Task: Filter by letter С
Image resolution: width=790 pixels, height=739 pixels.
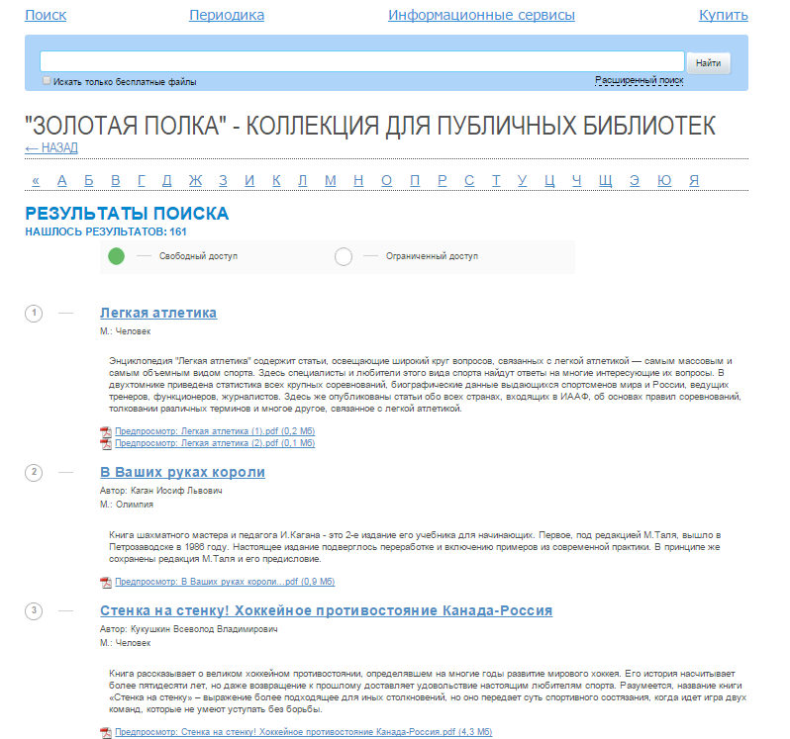Action: [x=469, y=180]
